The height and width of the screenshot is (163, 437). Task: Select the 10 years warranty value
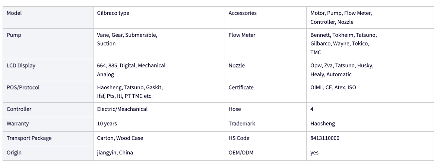(107, 124)
